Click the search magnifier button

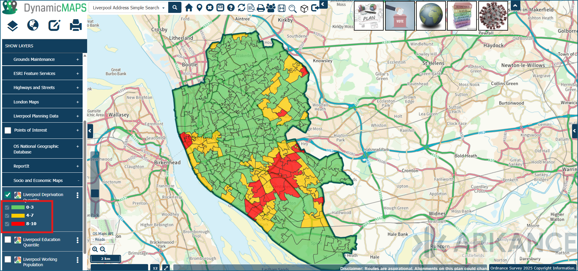pos(175,7)
